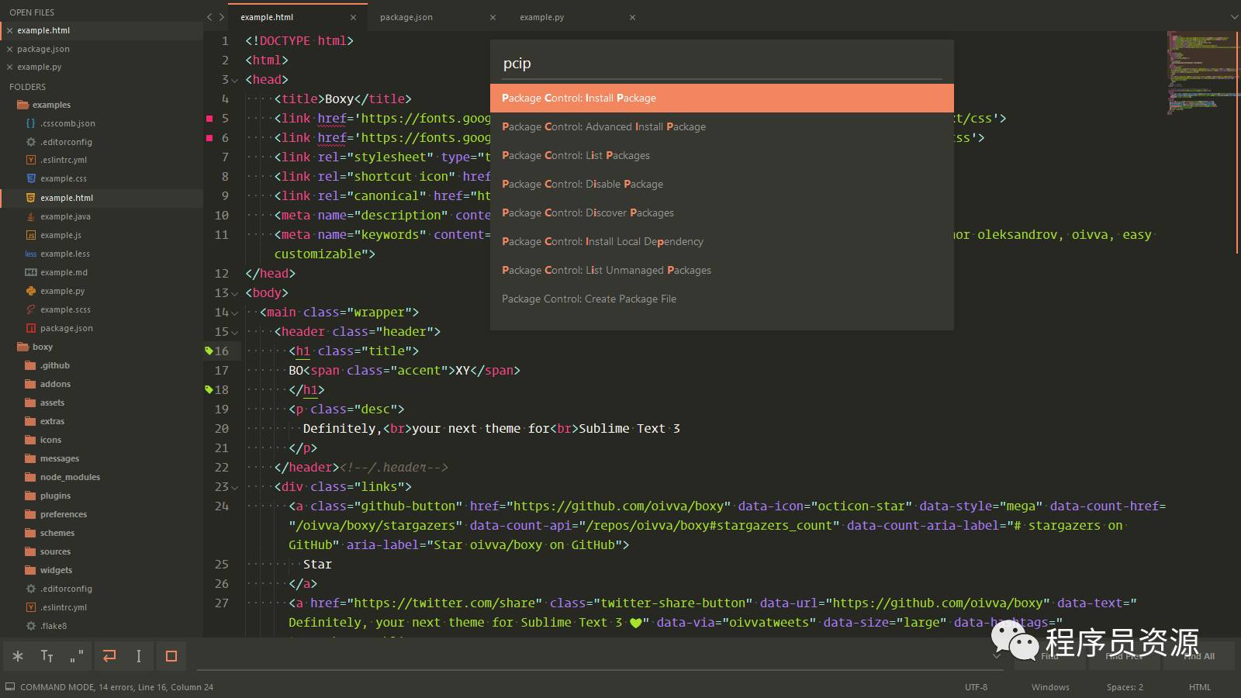This screenshot has width=1241, height=698.
Task: Click the example.less file icon
Action: (x=31, y=254)
